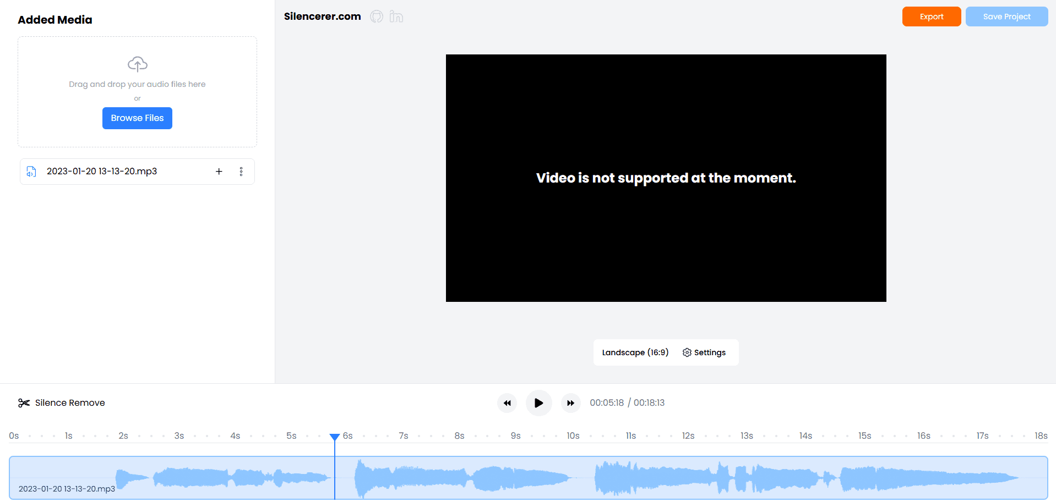Click the 10s mark on timeline ruler
This screenshot has height=502, width=1056.
pyautogui.click(x=573, y=436)
